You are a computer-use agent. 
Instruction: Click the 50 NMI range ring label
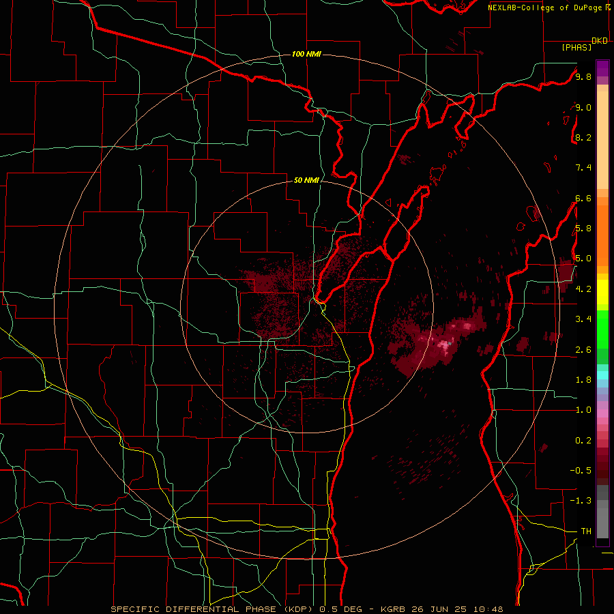coord(306,180)
